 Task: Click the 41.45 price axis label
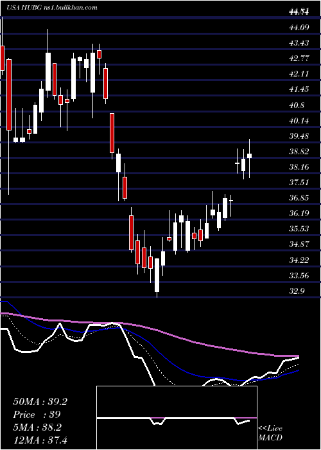tap(299, 89)
